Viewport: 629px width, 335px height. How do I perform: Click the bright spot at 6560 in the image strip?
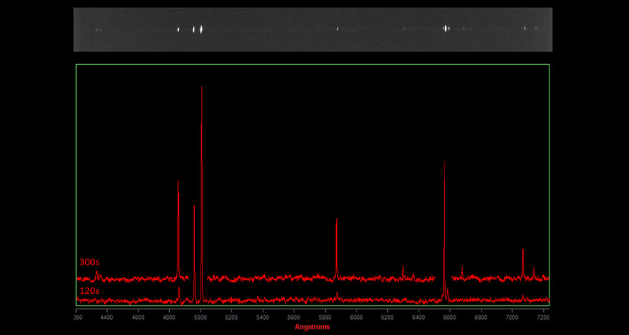coord(446,29)
